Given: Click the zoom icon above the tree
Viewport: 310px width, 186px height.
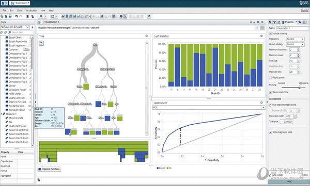Looking at the screenshot, I should coord(41,43).
